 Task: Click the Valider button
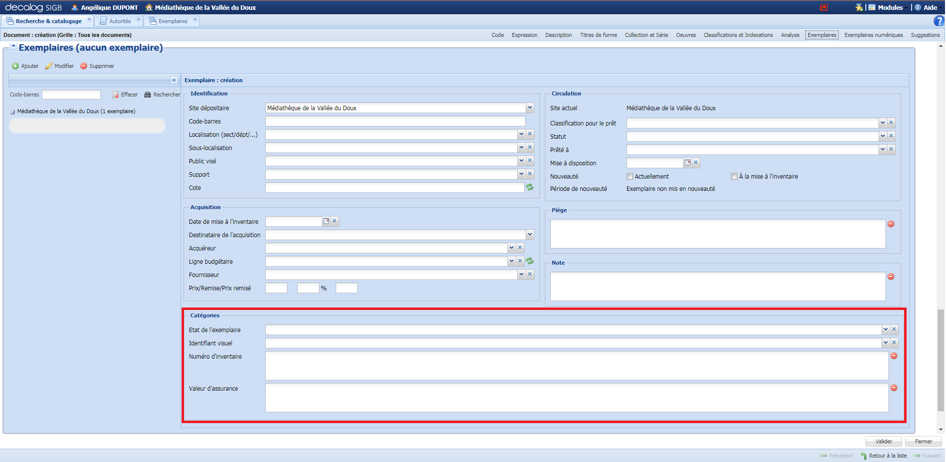tap(883, 441)
